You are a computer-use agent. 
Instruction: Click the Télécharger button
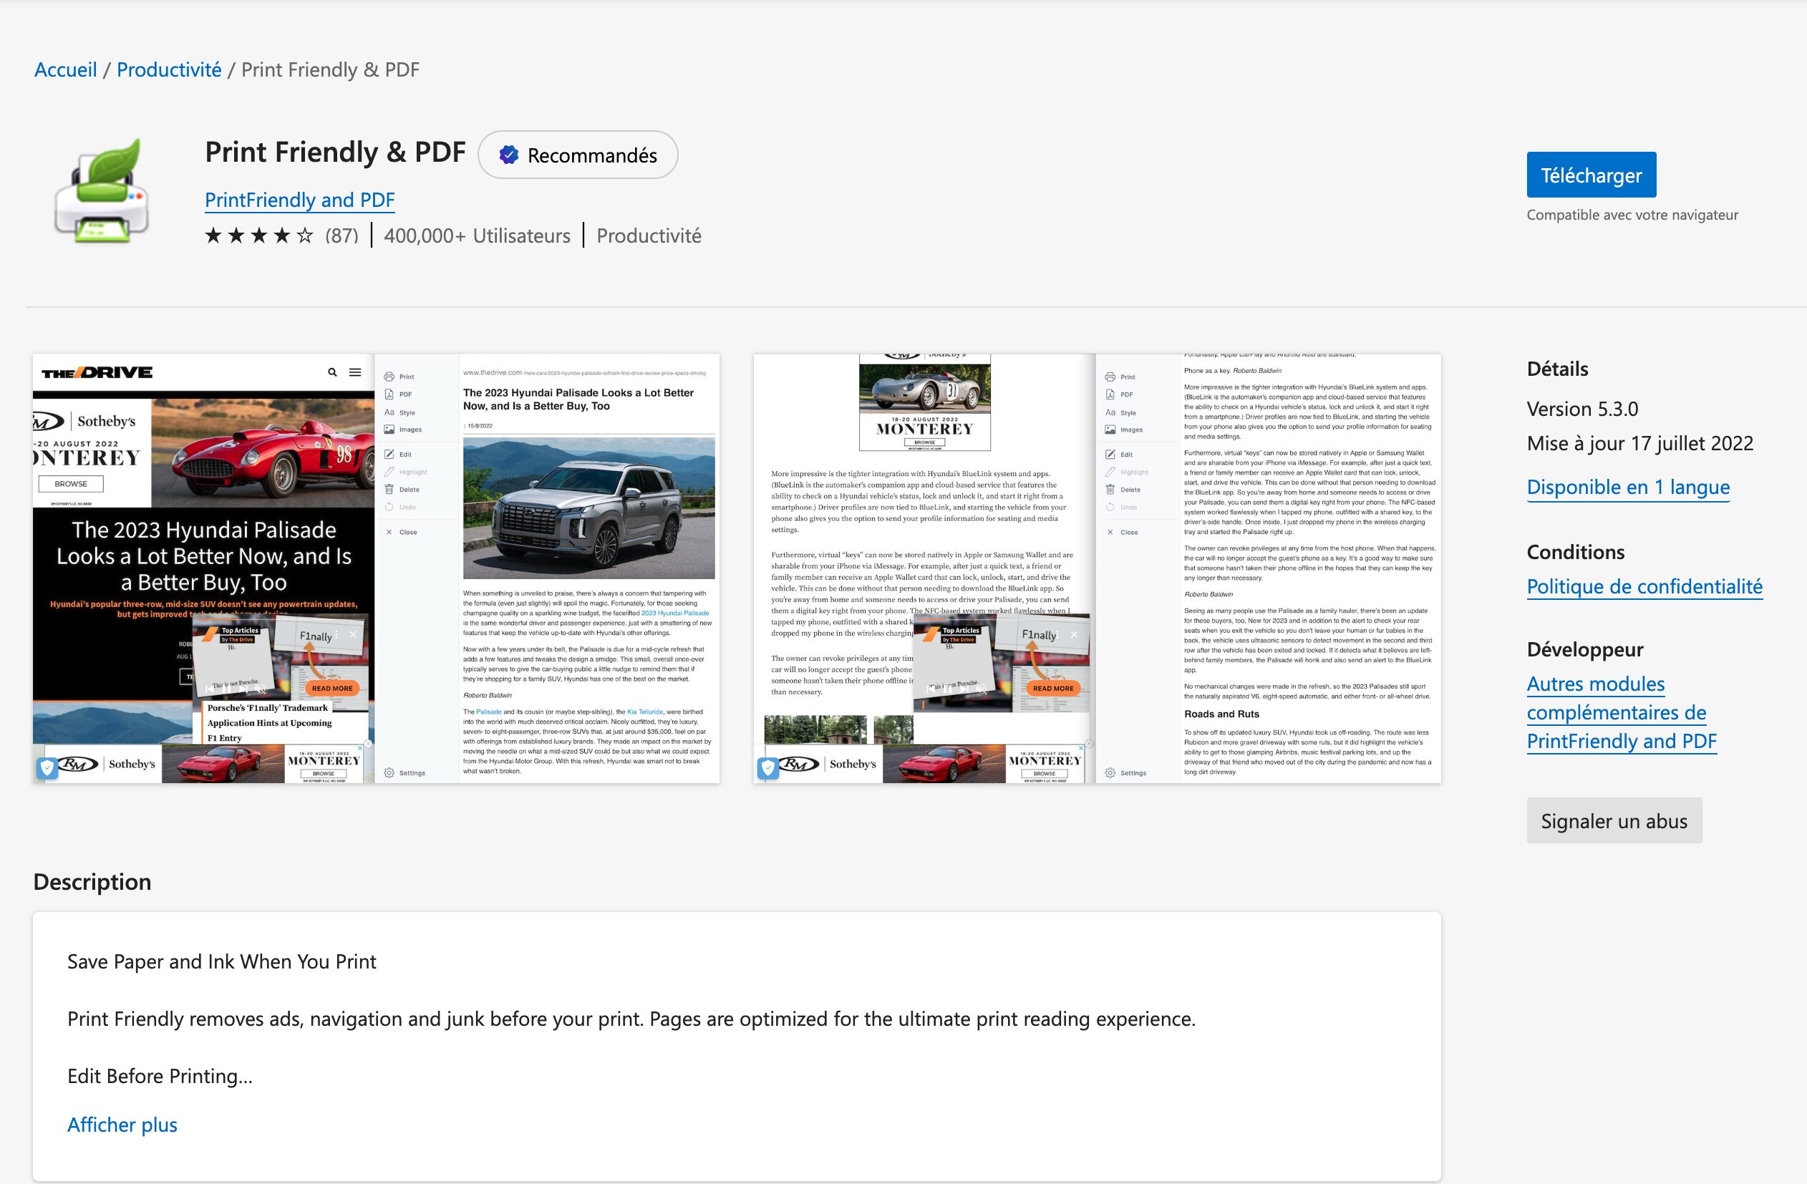pyautogui.click(x=1592, y=175)
